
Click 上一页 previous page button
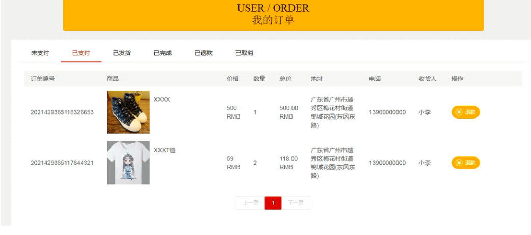click(x=251, y=203)
